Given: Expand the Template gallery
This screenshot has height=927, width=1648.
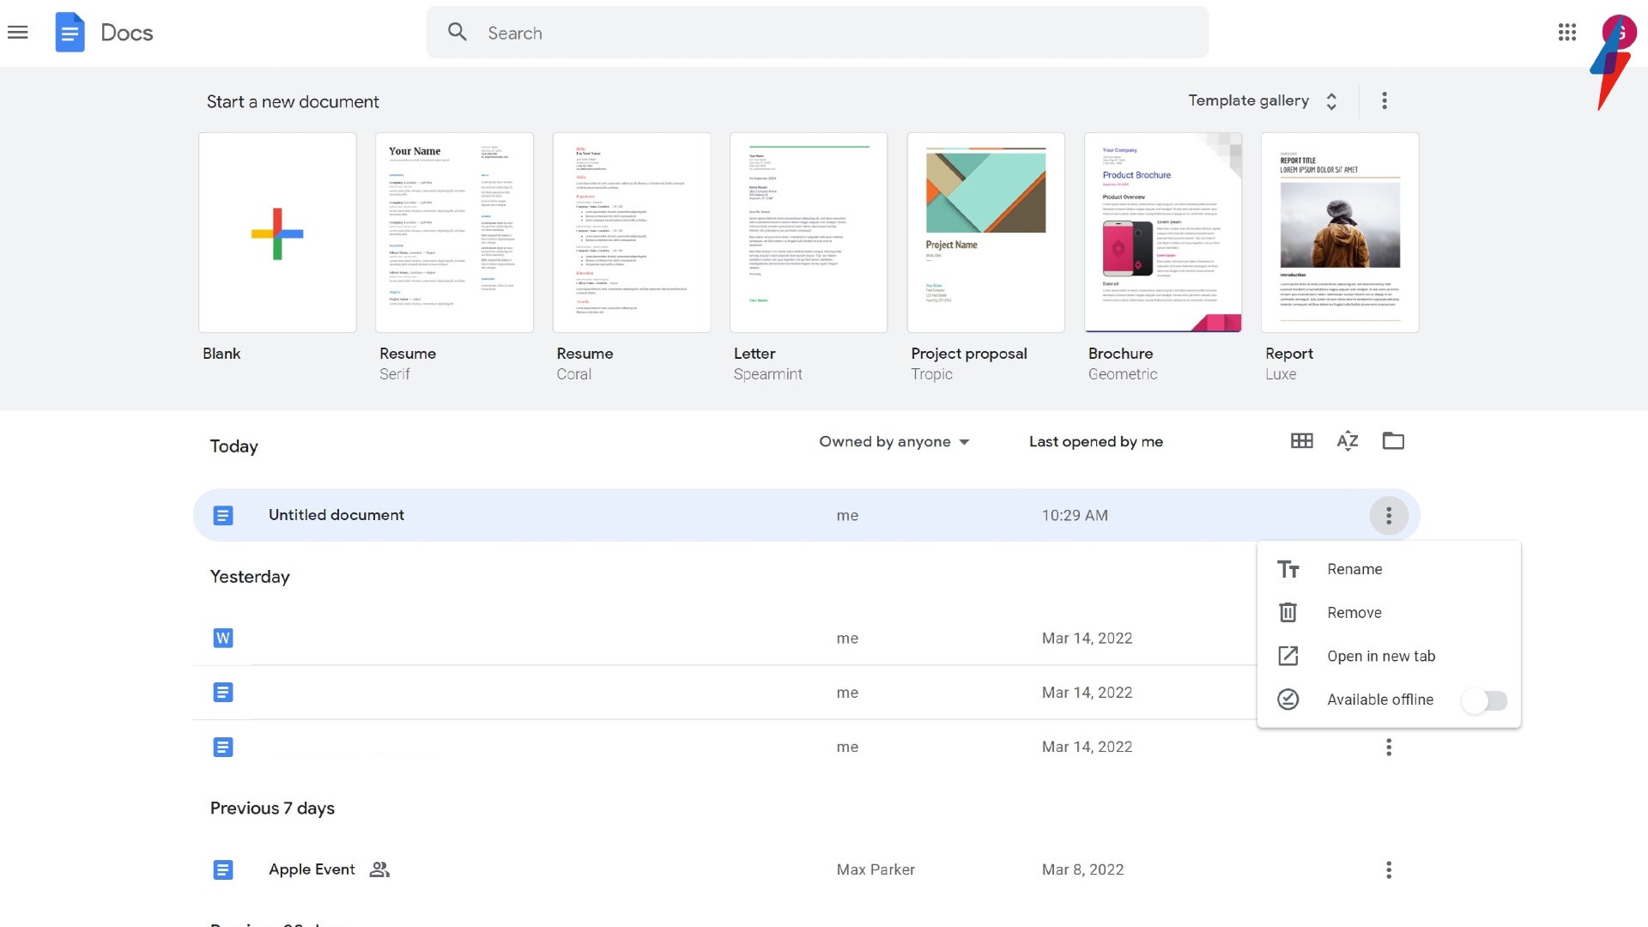Looking at the screenshot, I should pos(1264,100).
